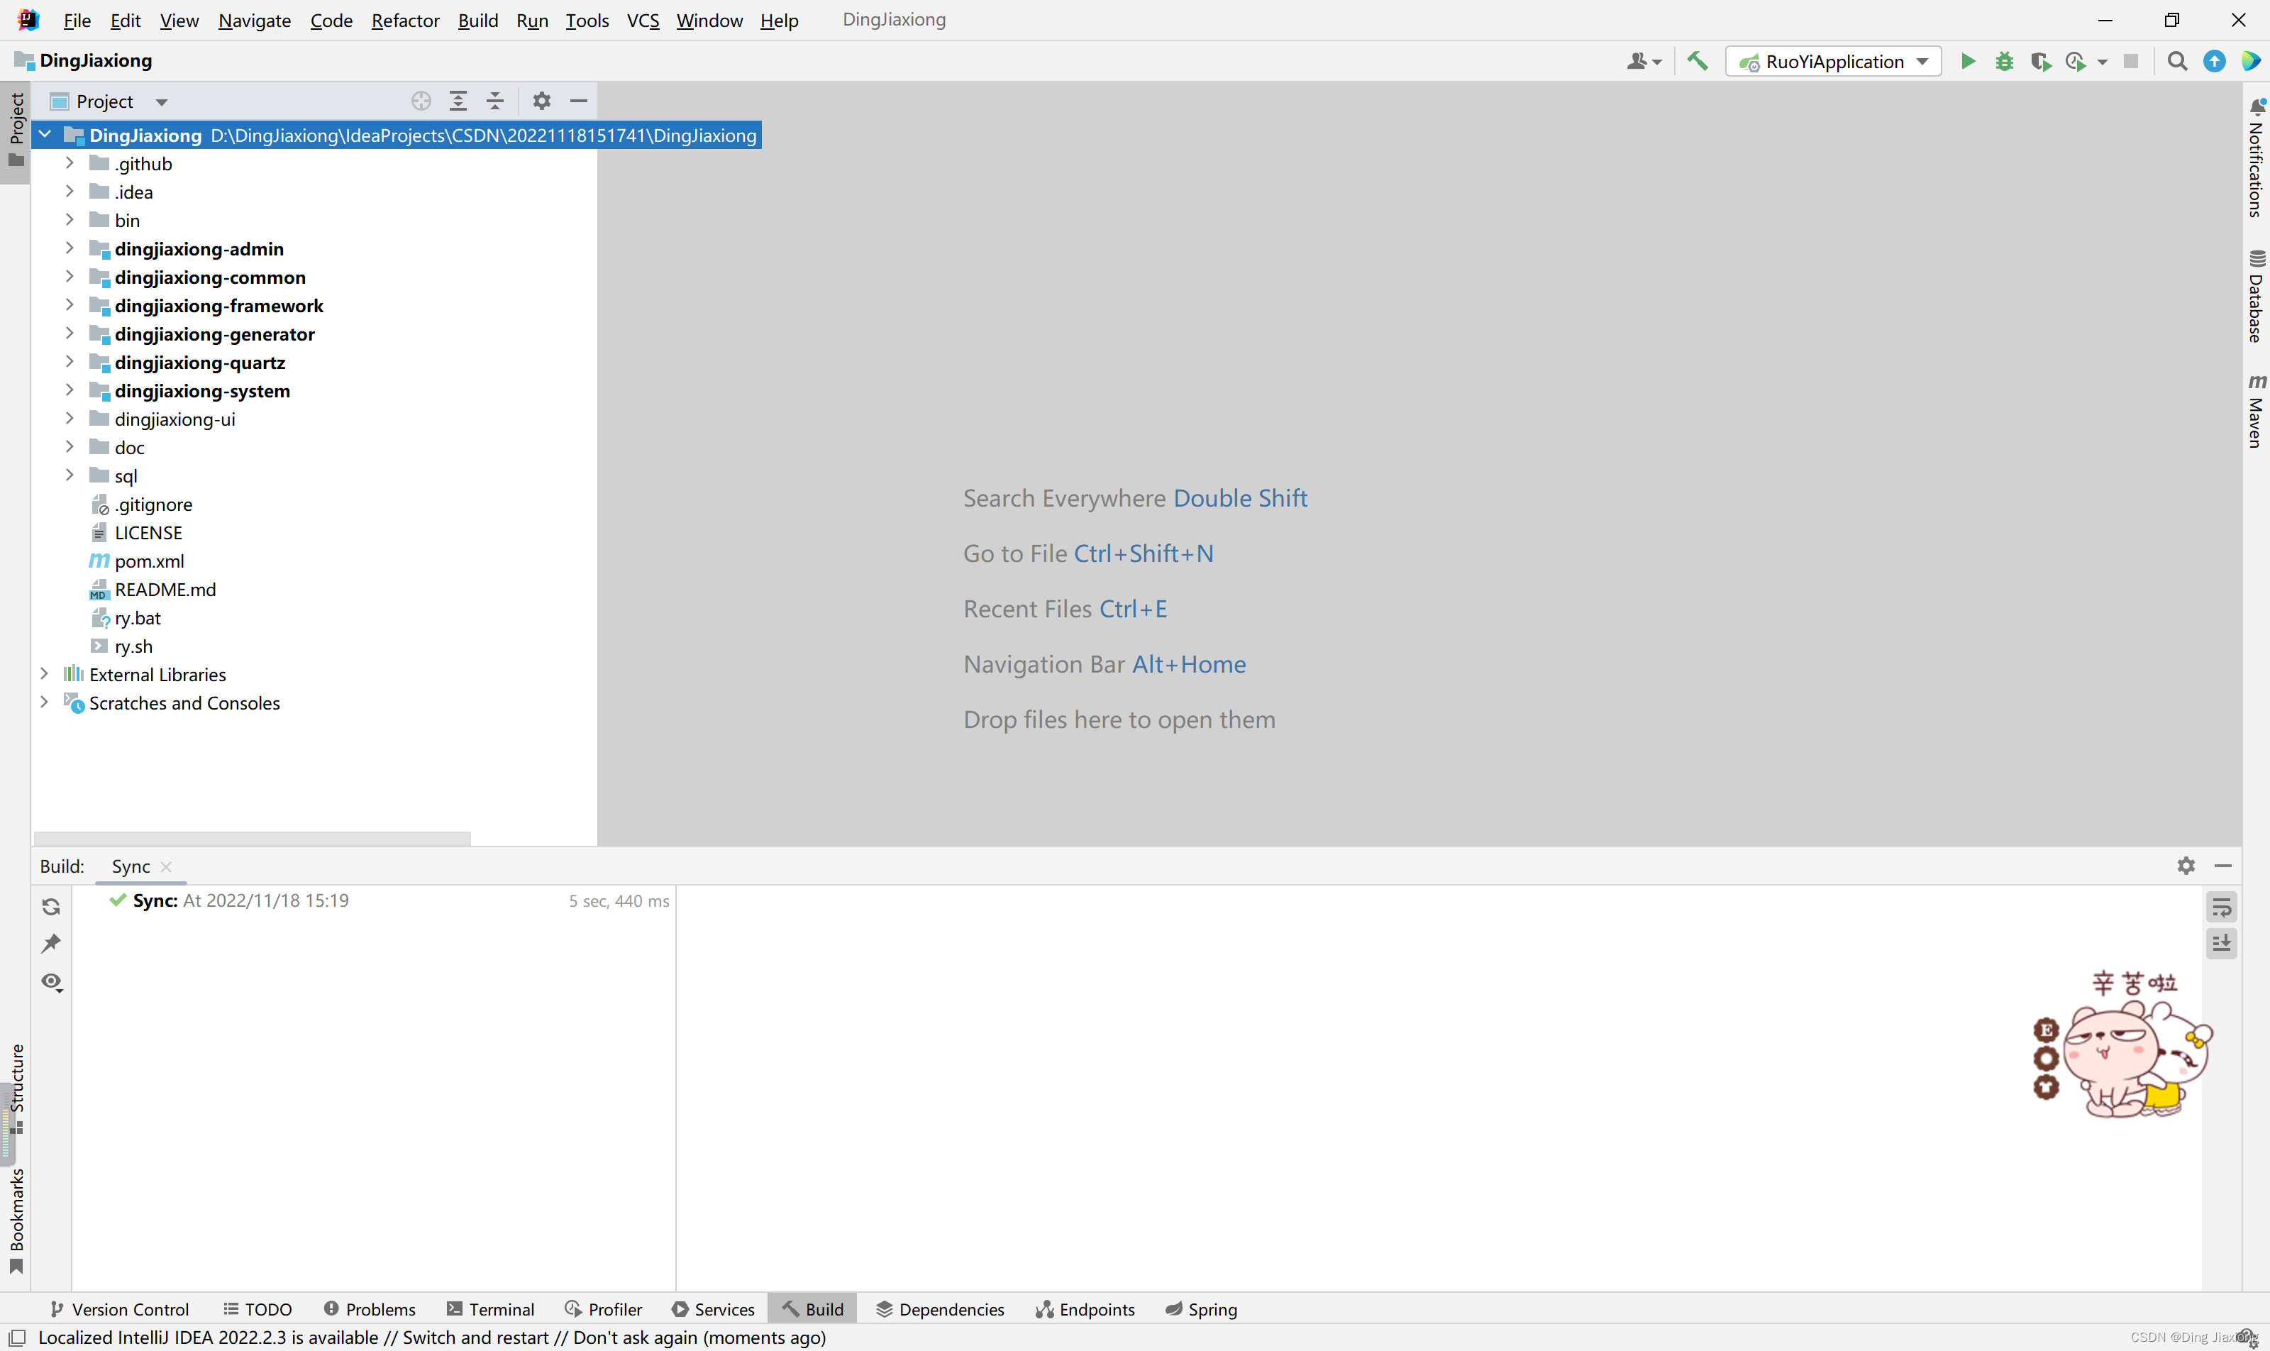
Task: Click the IDE update arrow icon
Action: pyautogui.click(x=2215, y=61)
